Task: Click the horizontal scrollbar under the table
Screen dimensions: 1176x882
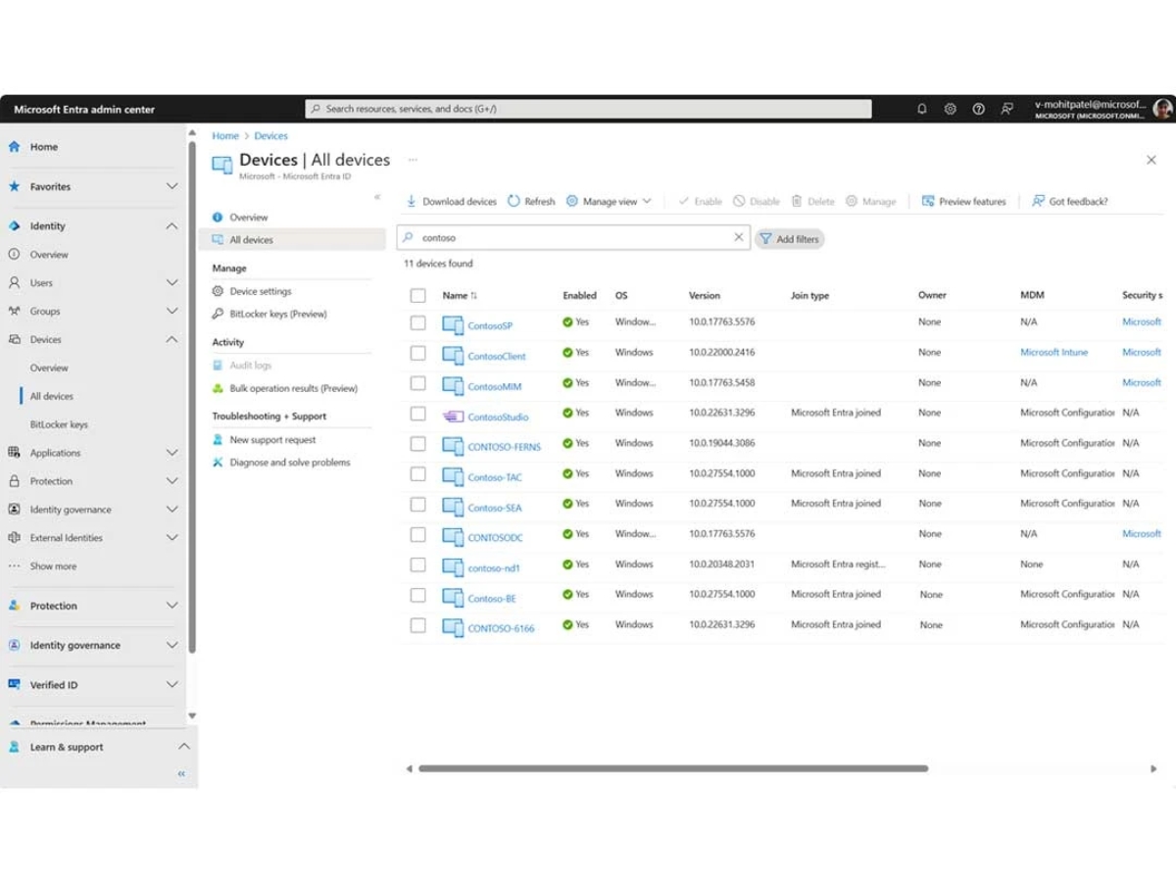Action: click(673, 769)
